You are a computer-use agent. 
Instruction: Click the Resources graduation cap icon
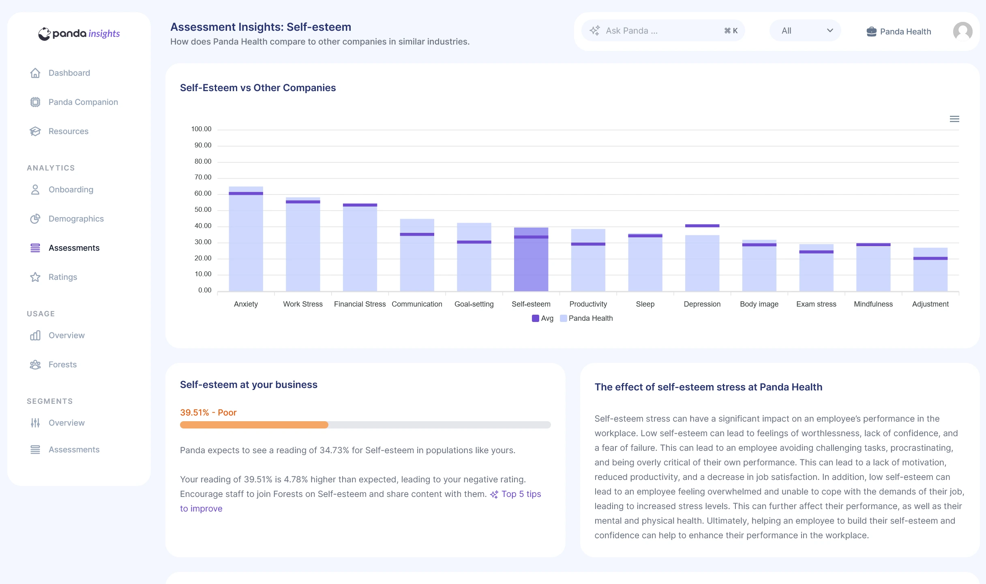point(35,131)
